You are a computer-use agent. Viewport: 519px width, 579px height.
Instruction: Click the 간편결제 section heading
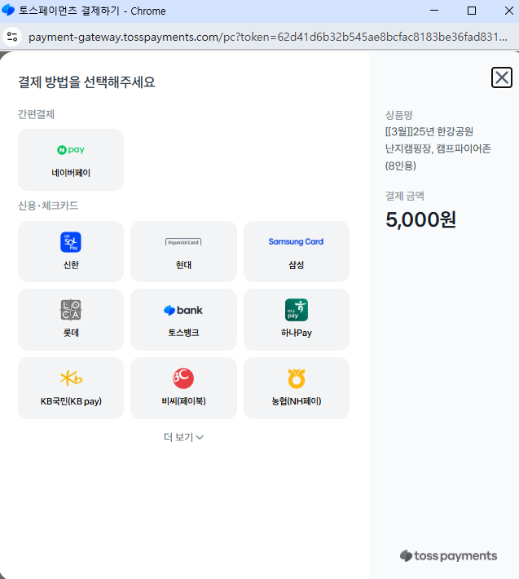click(x=36, y=114)
